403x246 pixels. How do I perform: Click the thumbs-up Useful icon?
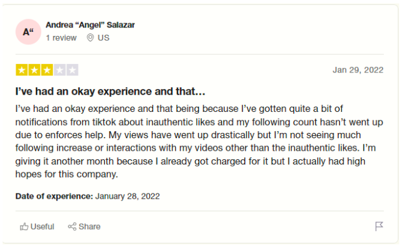[24, 226]
